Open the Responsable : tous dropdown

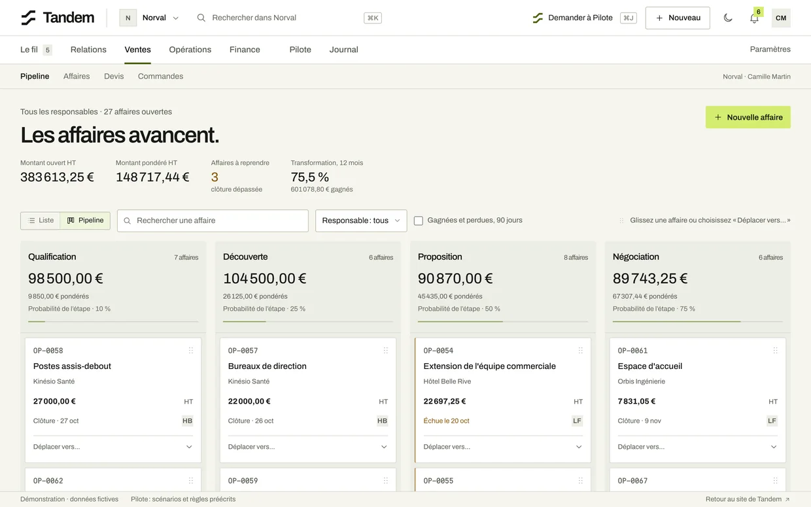[361, 220]
